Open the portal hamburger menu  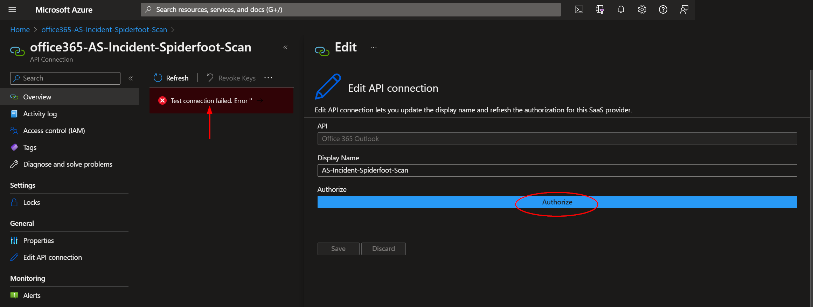pos(12,9)
